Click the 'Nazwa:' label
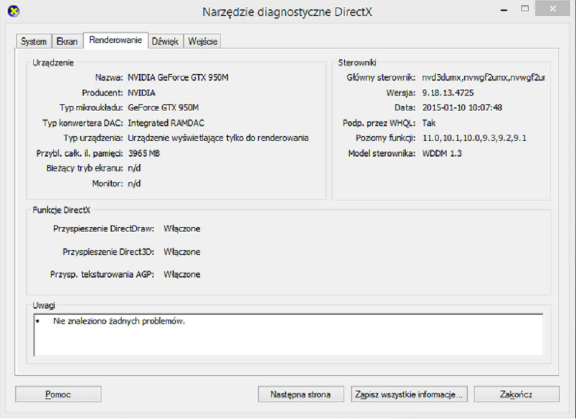576x419 pixels. click(109, 78)
